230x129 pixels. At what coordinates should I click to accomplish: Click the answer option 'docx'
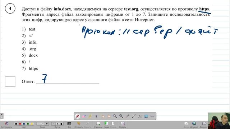(33, 56)
